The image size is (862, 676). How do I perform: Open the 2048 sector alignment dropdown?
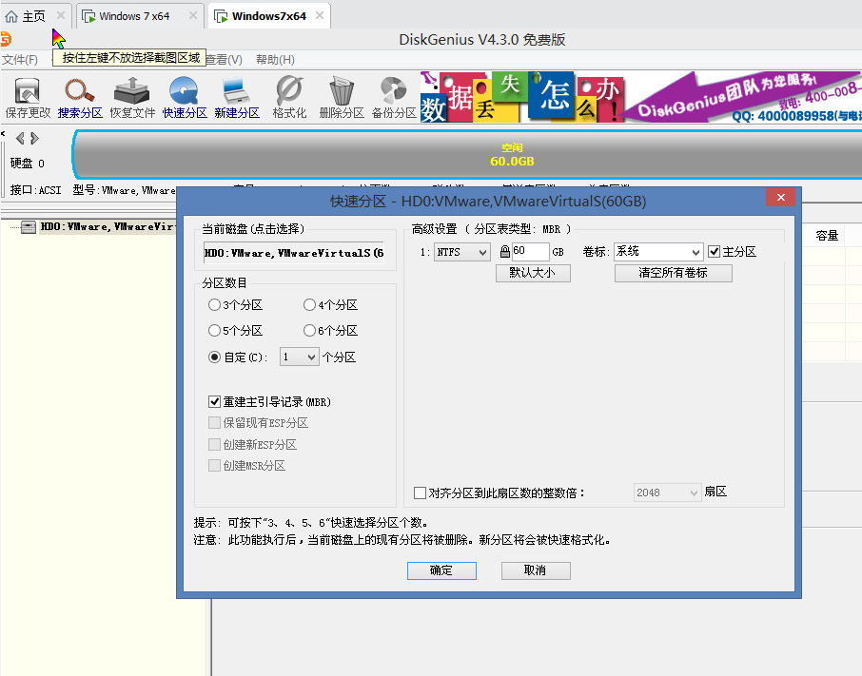point(667,493)
